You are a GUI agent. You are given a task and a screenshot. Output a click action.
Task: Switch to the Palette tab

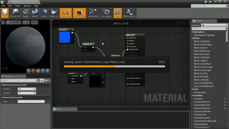click(204, 21)
